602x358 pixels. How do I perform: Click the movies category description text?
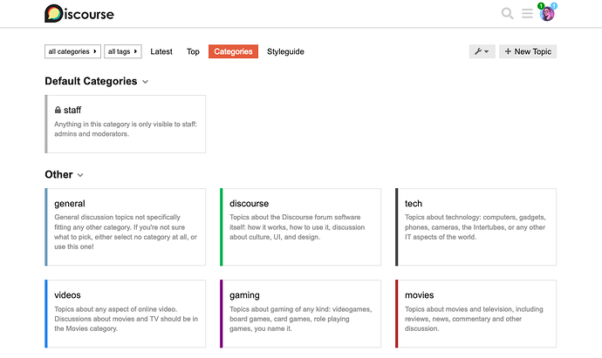474,319
